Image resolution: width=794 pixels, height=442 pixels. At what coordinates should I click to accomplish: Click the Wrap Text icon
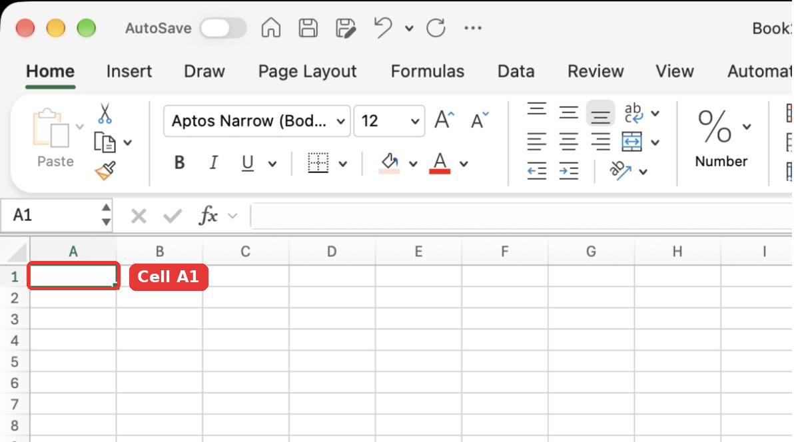[x=633, y=113]
